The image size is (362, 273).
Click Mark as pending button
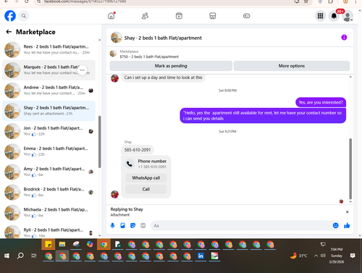point(171,66)
